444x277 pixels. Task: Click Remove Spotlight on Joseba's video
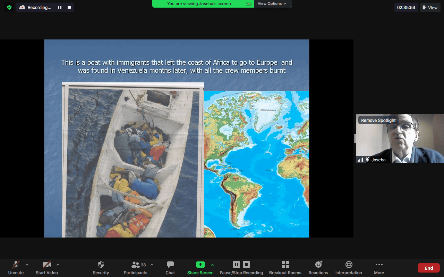pyautogui.click(x=378, y=120)
